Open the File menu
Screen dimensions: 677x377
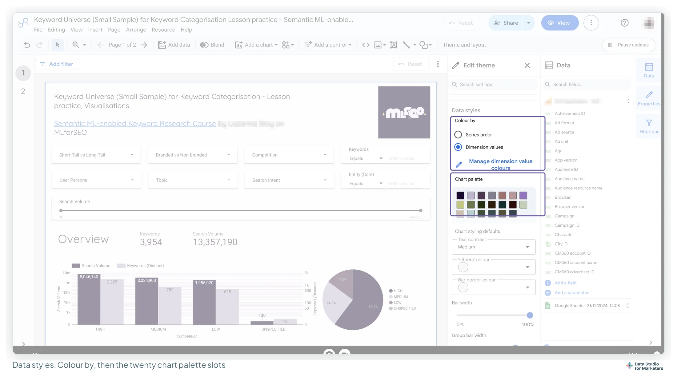coord(38,30)
